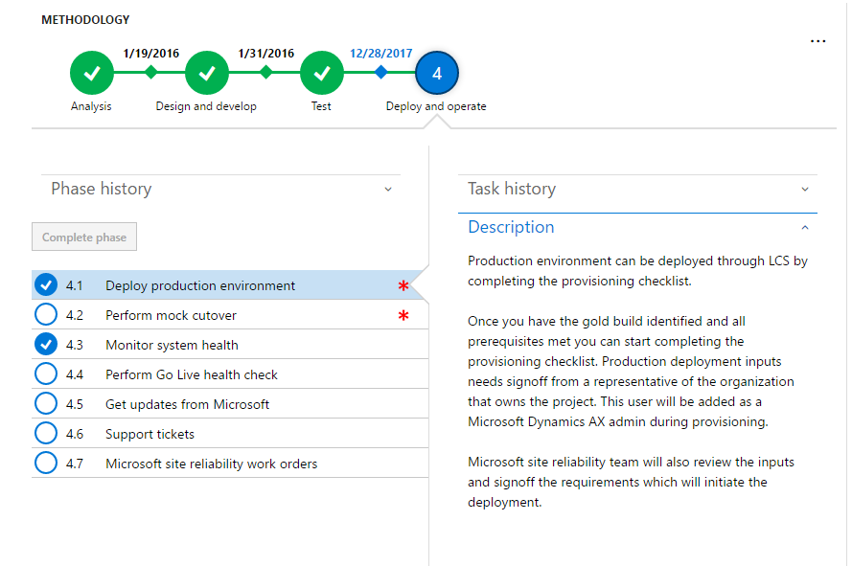Click the 1/19/2016 milestone diamond
This screenshot has height=566, width=852.
[150, 72]
